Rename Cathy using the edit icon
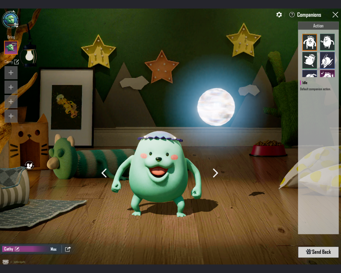Screen dimensions: 341x273 click(x=17, y=249)
